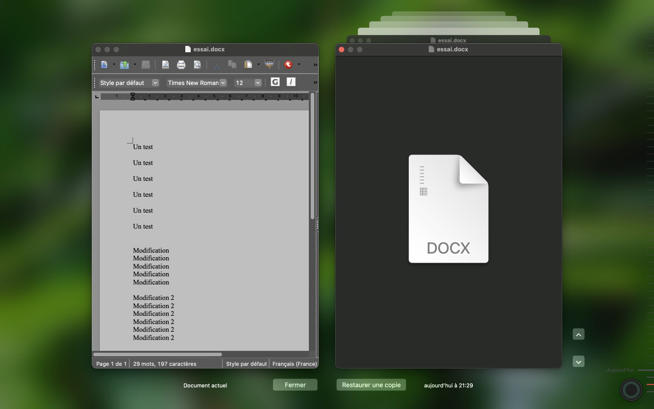This screenshot has height=409, width=654.
Task: Go to next version with down arrow
Action: pyautogui.click(x=579, y=362)
